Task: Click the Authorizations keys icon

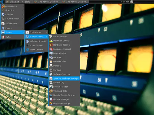Action: pos(51,36)
